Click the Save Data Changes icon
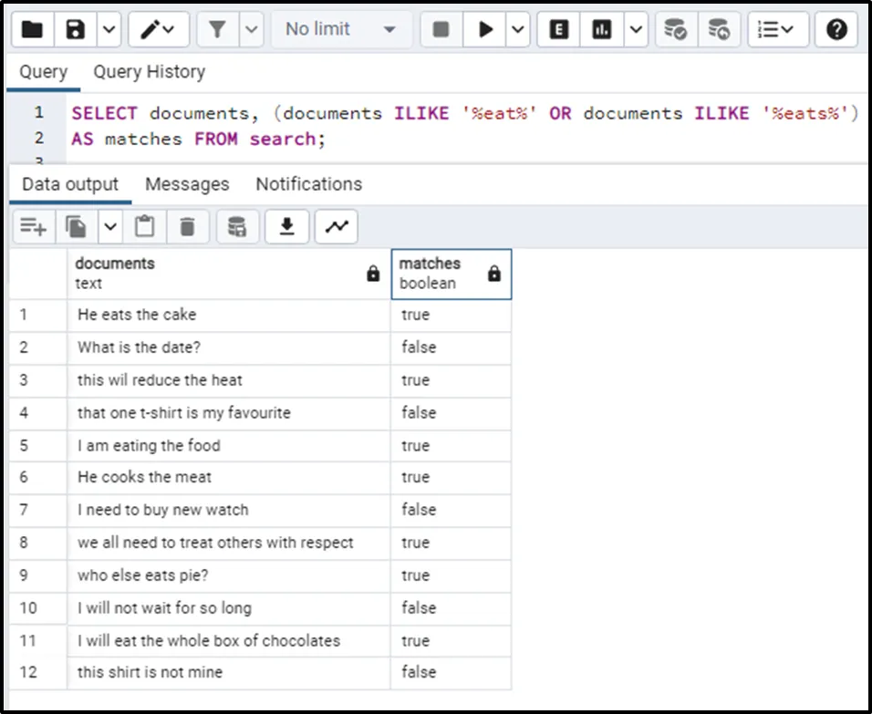 [237, 226]
